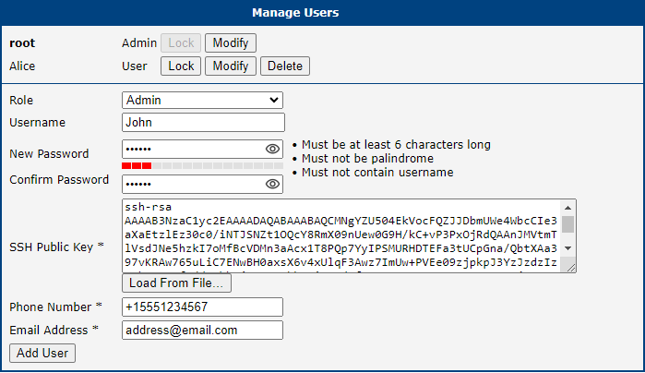Click the SSH key textarea scrollbar thumb
Image resolution: width=645 pixels, height=373 pixels.
(568, 224)
